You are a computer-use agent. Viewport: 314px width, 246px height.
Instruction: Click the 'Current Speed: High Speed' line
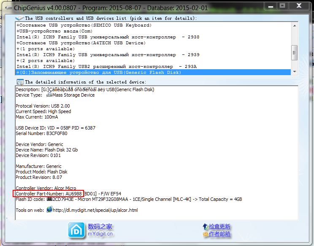(43, 111)
